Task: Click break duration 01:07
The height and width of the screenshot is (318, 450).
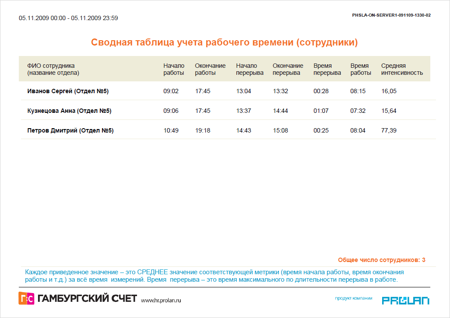Action: click(321, 111)
